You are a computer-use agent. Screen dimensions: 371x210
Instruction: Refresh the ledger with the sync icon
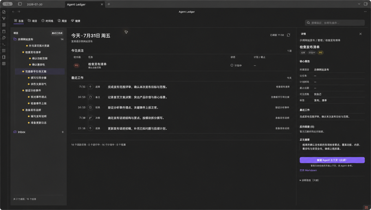click(289, 35)
